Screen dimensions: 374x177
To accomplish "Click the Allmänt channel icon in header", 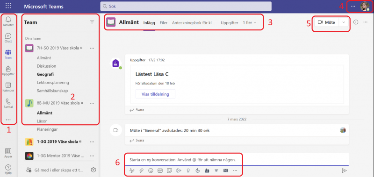I will click(111, 22).
